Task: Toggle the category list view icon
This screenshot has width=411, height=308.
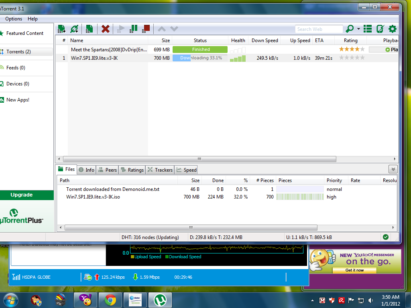Action: pos(368,29)
